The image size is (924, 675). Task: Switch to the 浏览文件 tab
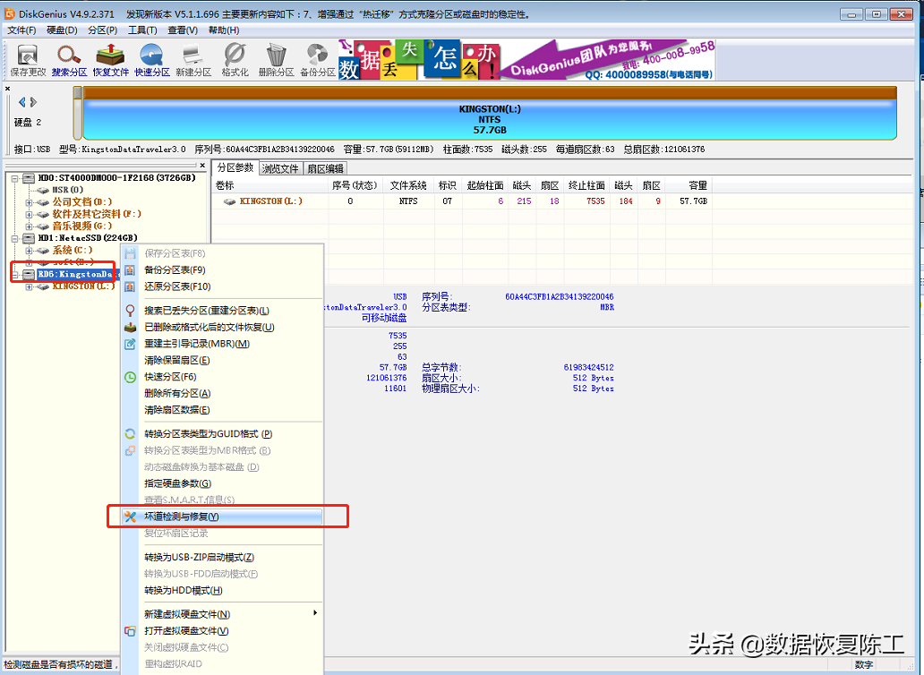point(280,168)
